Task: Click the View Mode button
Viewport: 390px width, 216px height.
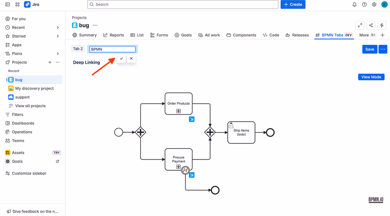Action: (x=371, y=77)
